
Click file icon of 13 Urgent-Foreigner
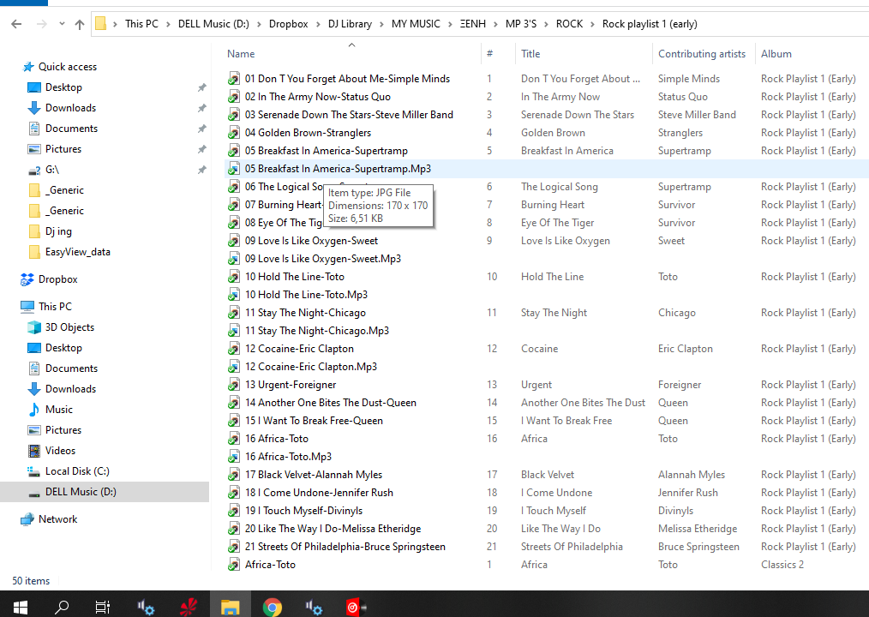[x=234, y=385]
